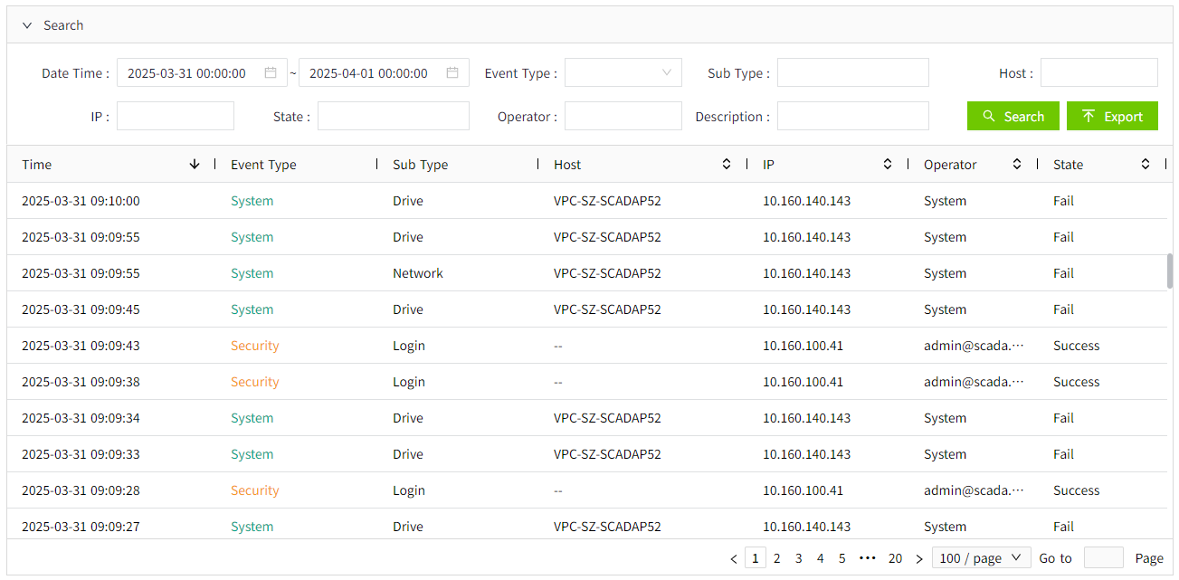Image resolution: width=1179 pixels, height=580 pixels.
Task: Click the Description filter input field
Action: pos(852,117)
